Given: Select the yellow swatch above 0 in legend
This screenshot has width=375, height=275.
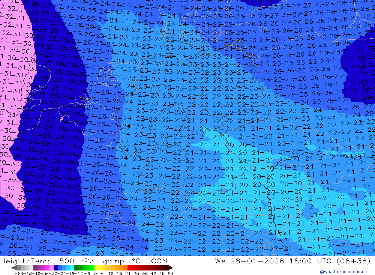Looking at the screenshot, I should 96,268.
